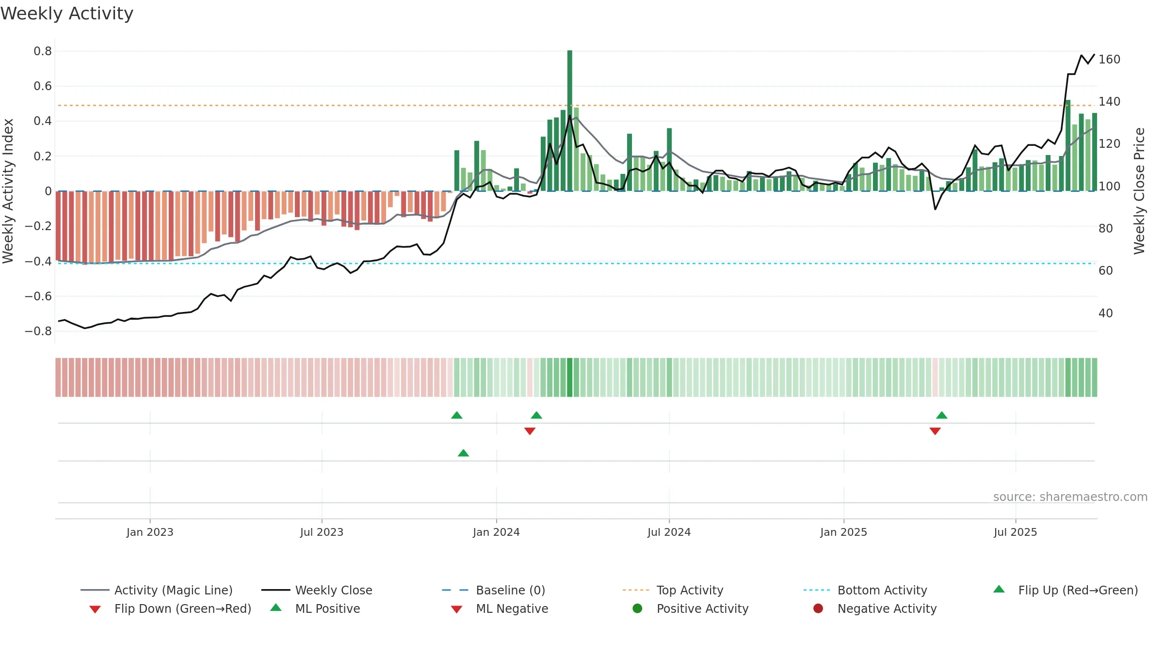Click the red flip down marker near Jan 2024
This screenshot has width=1164, height=654.
[x=530, y=431]
